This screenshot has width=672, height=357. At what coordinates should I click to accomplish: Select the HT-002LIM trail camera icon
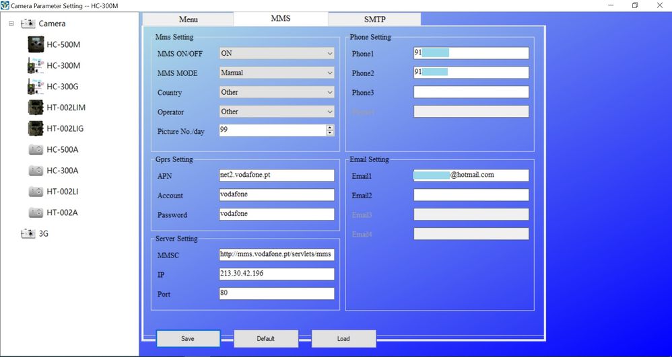pyautogui.click(x=35, y=108)
